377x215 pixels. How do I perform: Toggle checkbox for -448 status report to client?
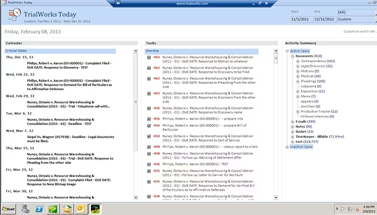pyautogui.click(x=149, y=147)
